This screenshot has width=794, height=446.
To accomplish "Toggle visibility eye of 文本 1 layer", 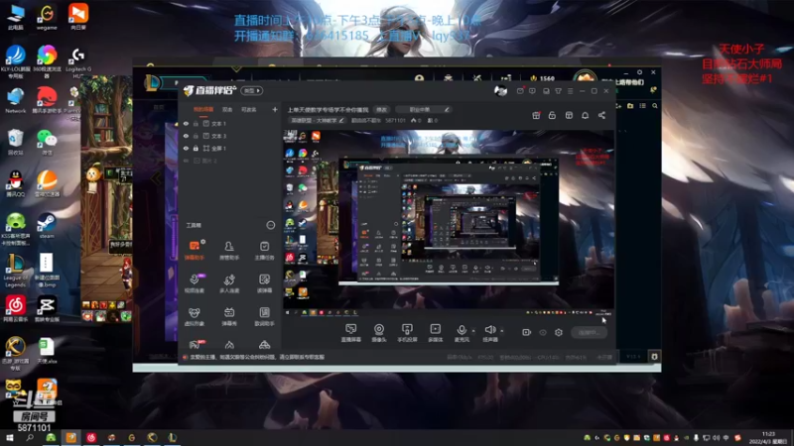I will click(186, 123).
